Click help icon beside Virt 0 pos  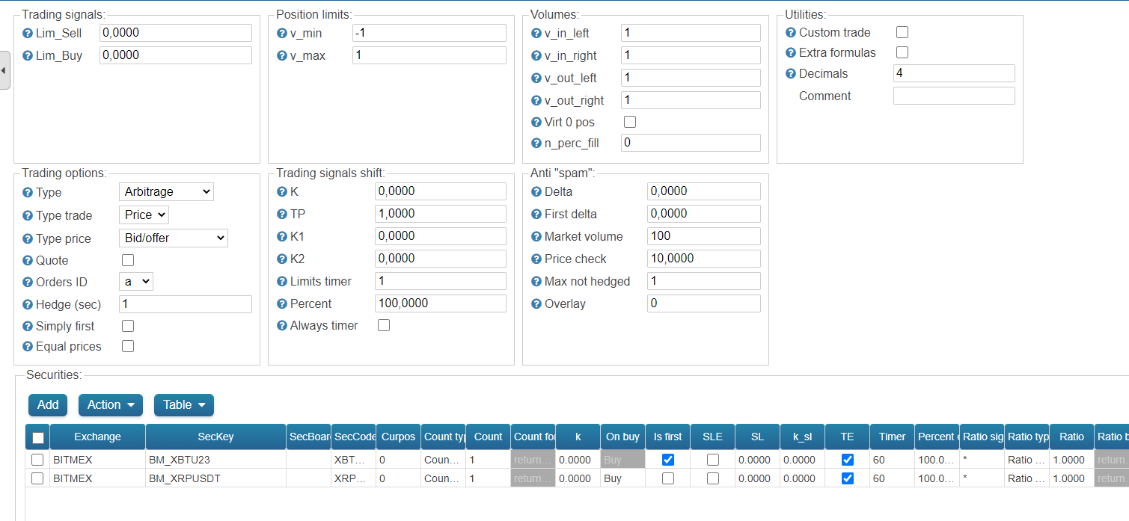pyautogui.click(x=536, y=123)
